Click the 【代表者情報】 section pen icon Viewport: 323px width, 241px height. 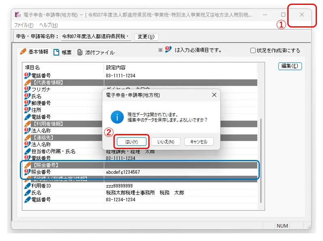point(28,83)
